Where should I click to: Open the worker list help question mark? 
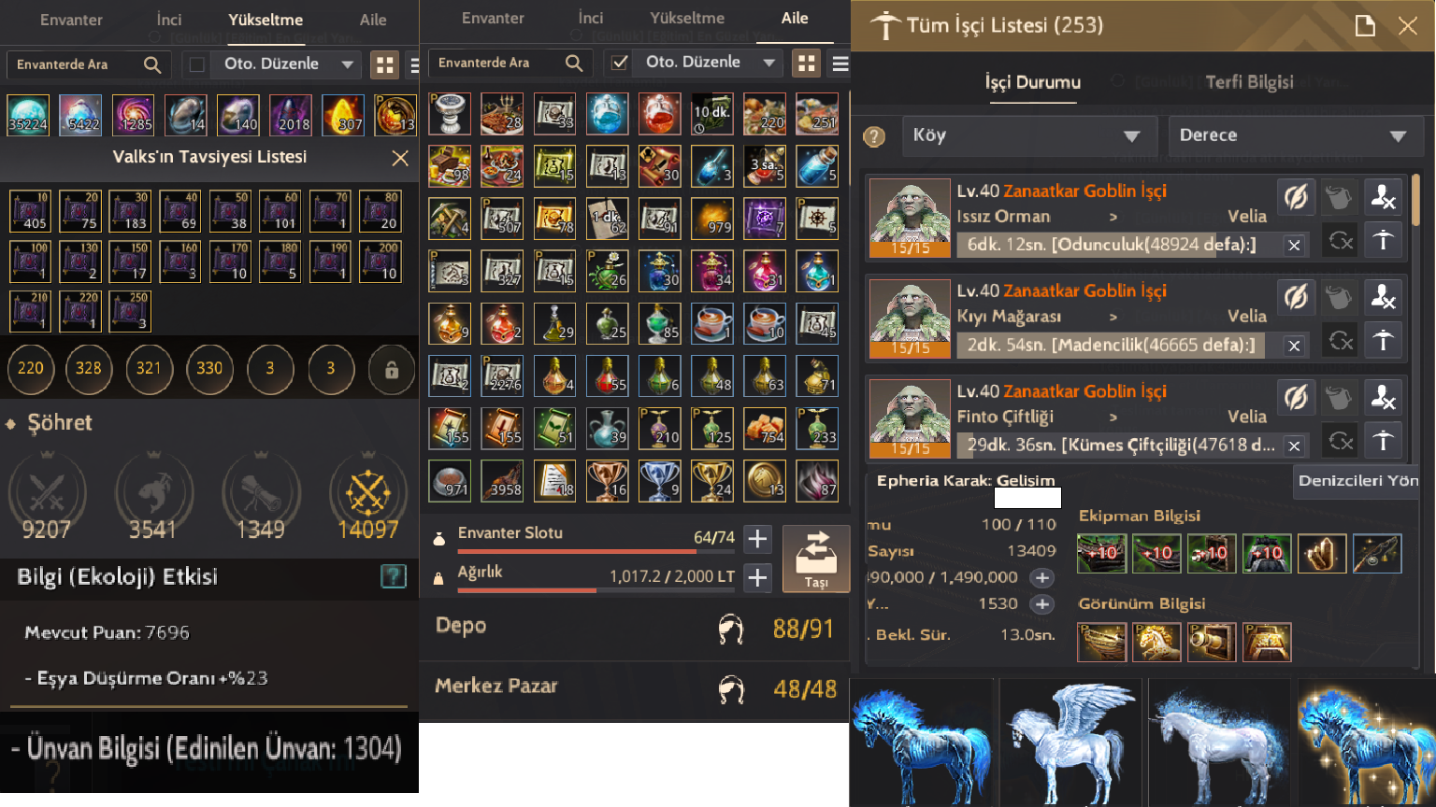(x=874, y=136)
